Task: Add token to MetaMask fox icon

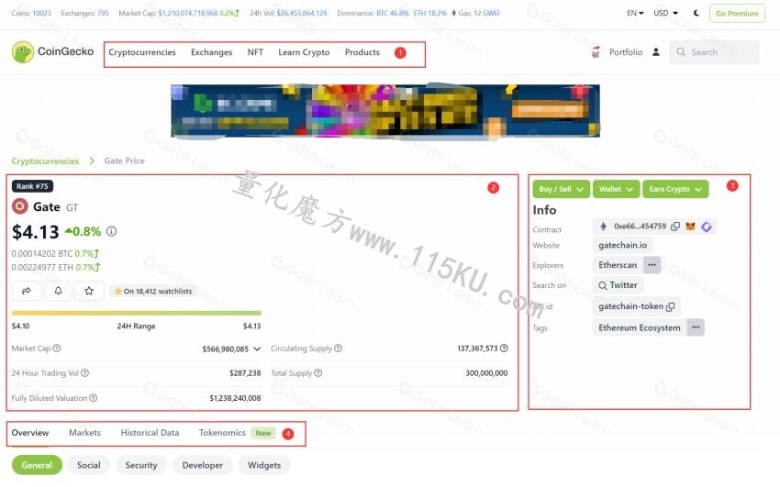Action: pyautogui.click(x=690, y=227)
